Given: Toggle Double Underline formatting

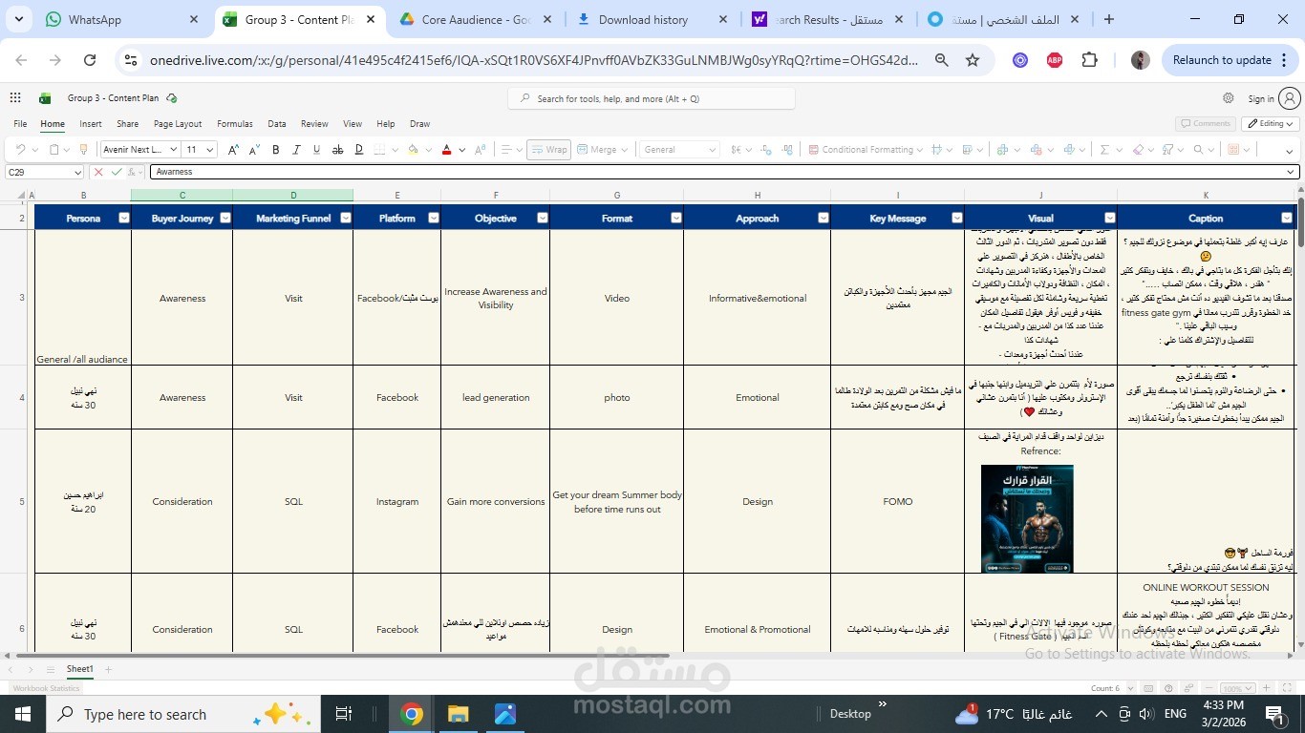Looking at the screenshot, I should tap(359, 149).
